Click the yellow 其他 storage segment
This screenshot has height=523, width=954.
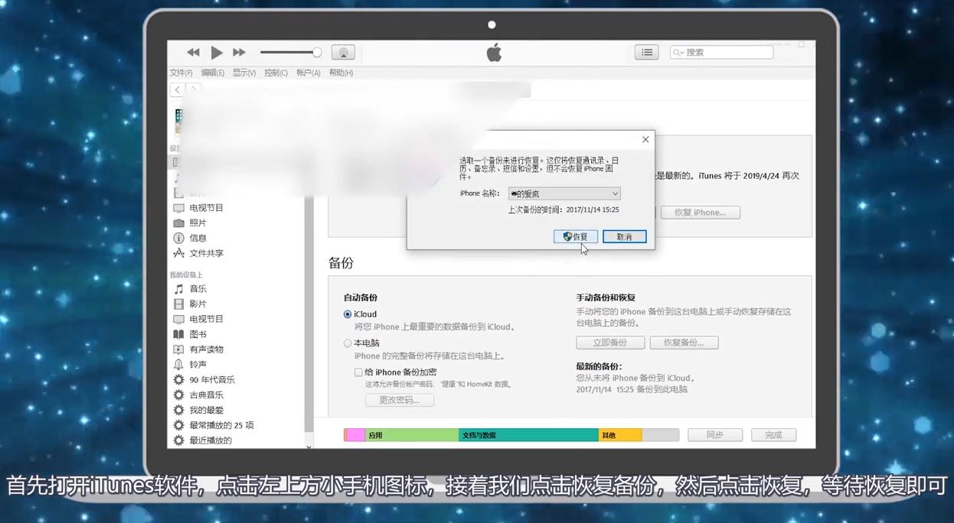[620, 435]
